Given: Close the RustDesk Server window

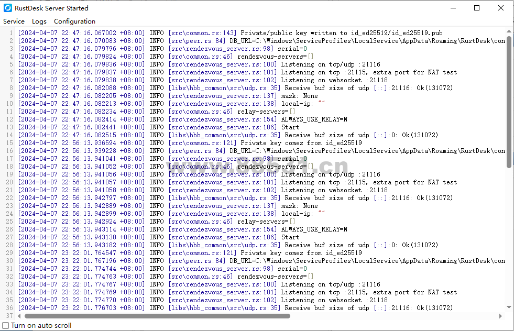Looking at the screenshot, I should pyautogui.click(x=500, y=8).
